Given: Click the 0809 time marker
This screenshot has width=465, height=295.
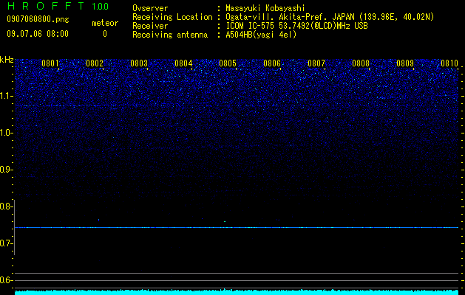Looking at the screenshot, I should click(405, 63).
